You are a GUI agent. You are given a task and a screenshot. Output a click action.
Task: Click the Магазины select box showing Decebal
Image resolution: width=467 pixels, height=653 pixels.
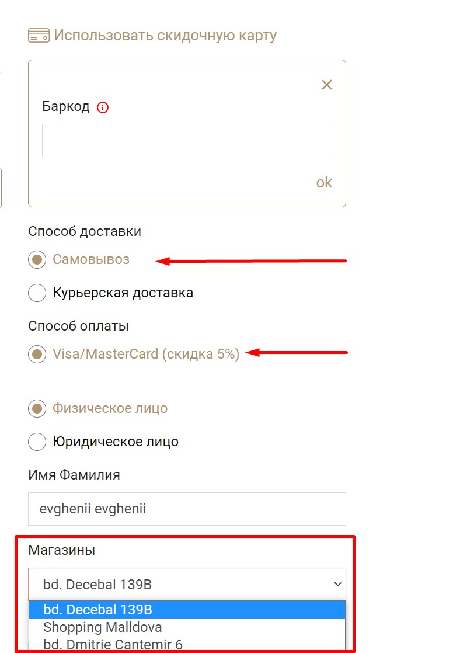187,584
